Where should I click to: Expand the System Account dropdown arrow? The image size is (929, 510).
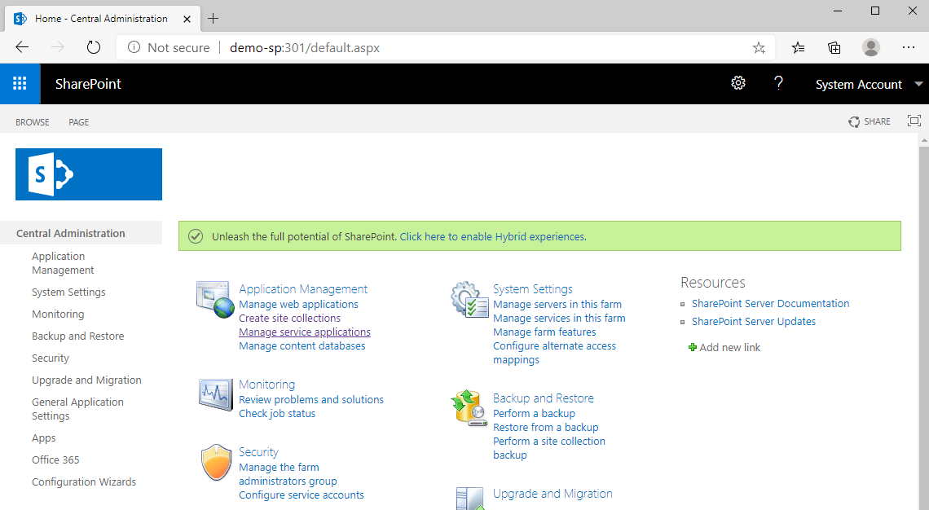click(918, 84)
